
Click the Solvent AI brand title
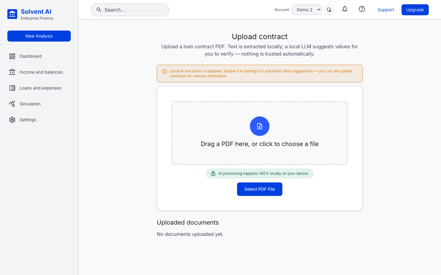point(36,12)
